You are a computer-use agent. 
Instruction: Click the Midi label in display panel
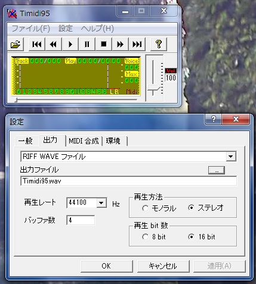pos(132,92)
